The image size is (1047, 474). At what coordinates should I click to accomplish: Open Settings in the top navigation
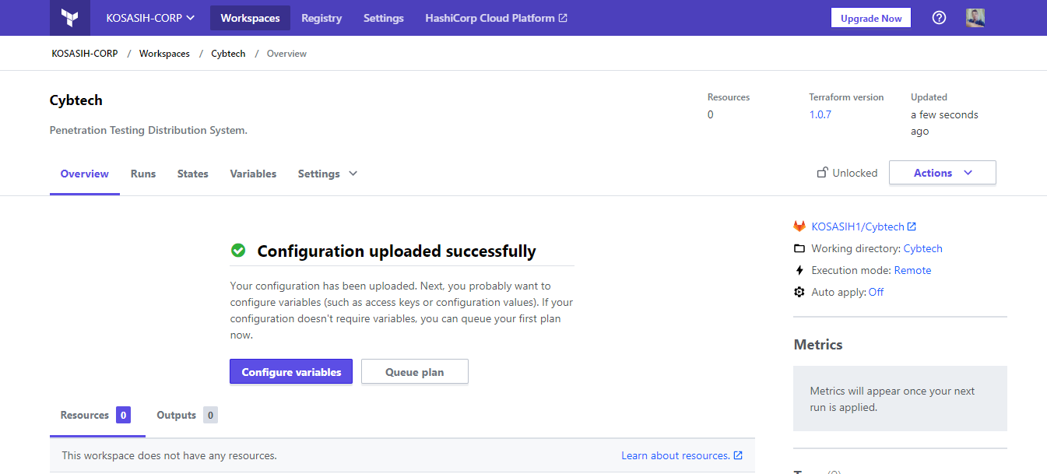click(384, 18)
